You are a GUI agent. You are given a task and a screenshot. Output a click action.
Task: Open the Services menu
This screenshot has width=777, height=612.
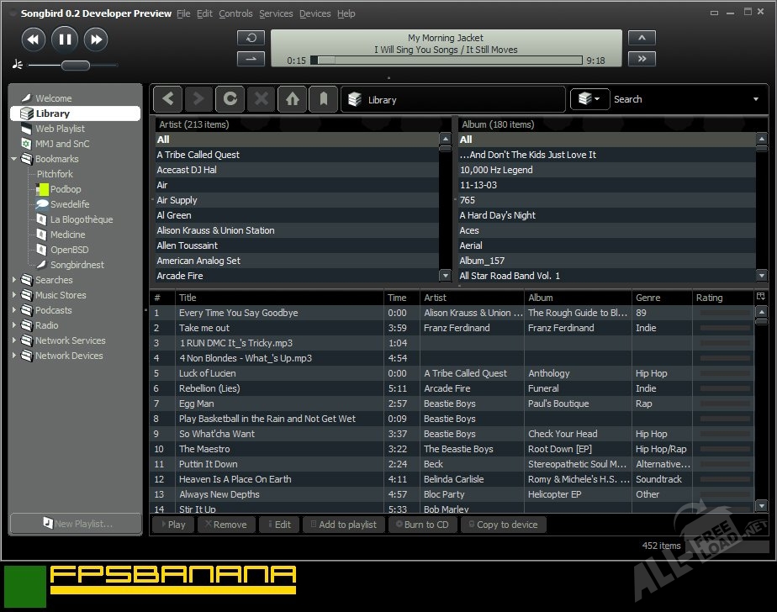pyautogui.click(x=276, y=13)
